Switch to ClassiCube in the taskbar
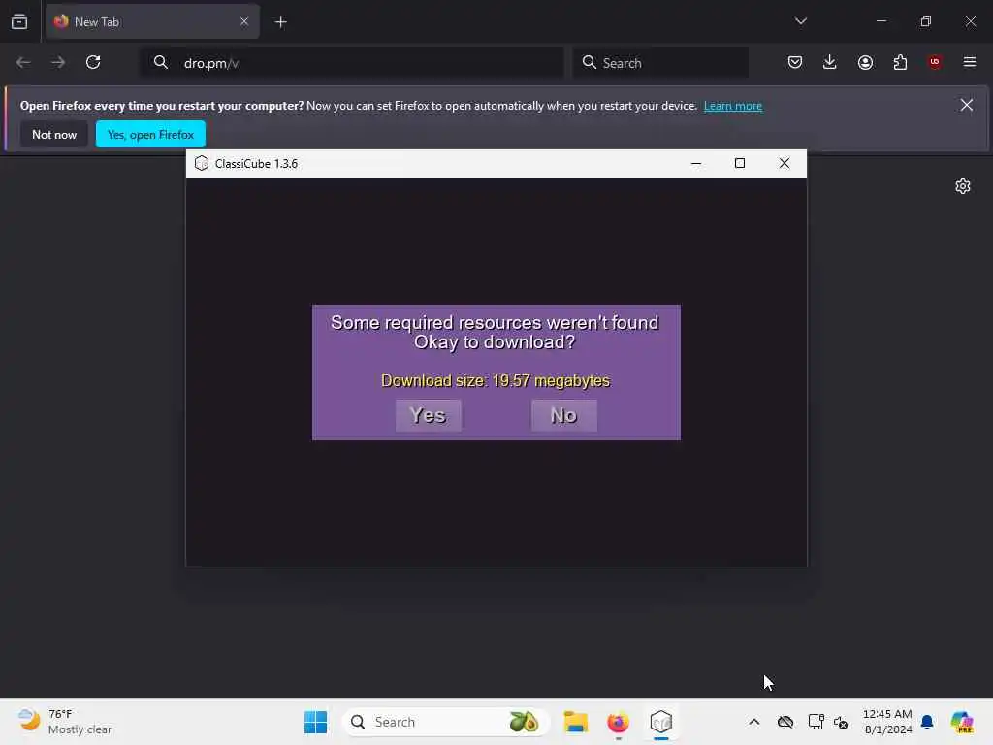Screen dimensions: 993x745 [x=661, y=722]
